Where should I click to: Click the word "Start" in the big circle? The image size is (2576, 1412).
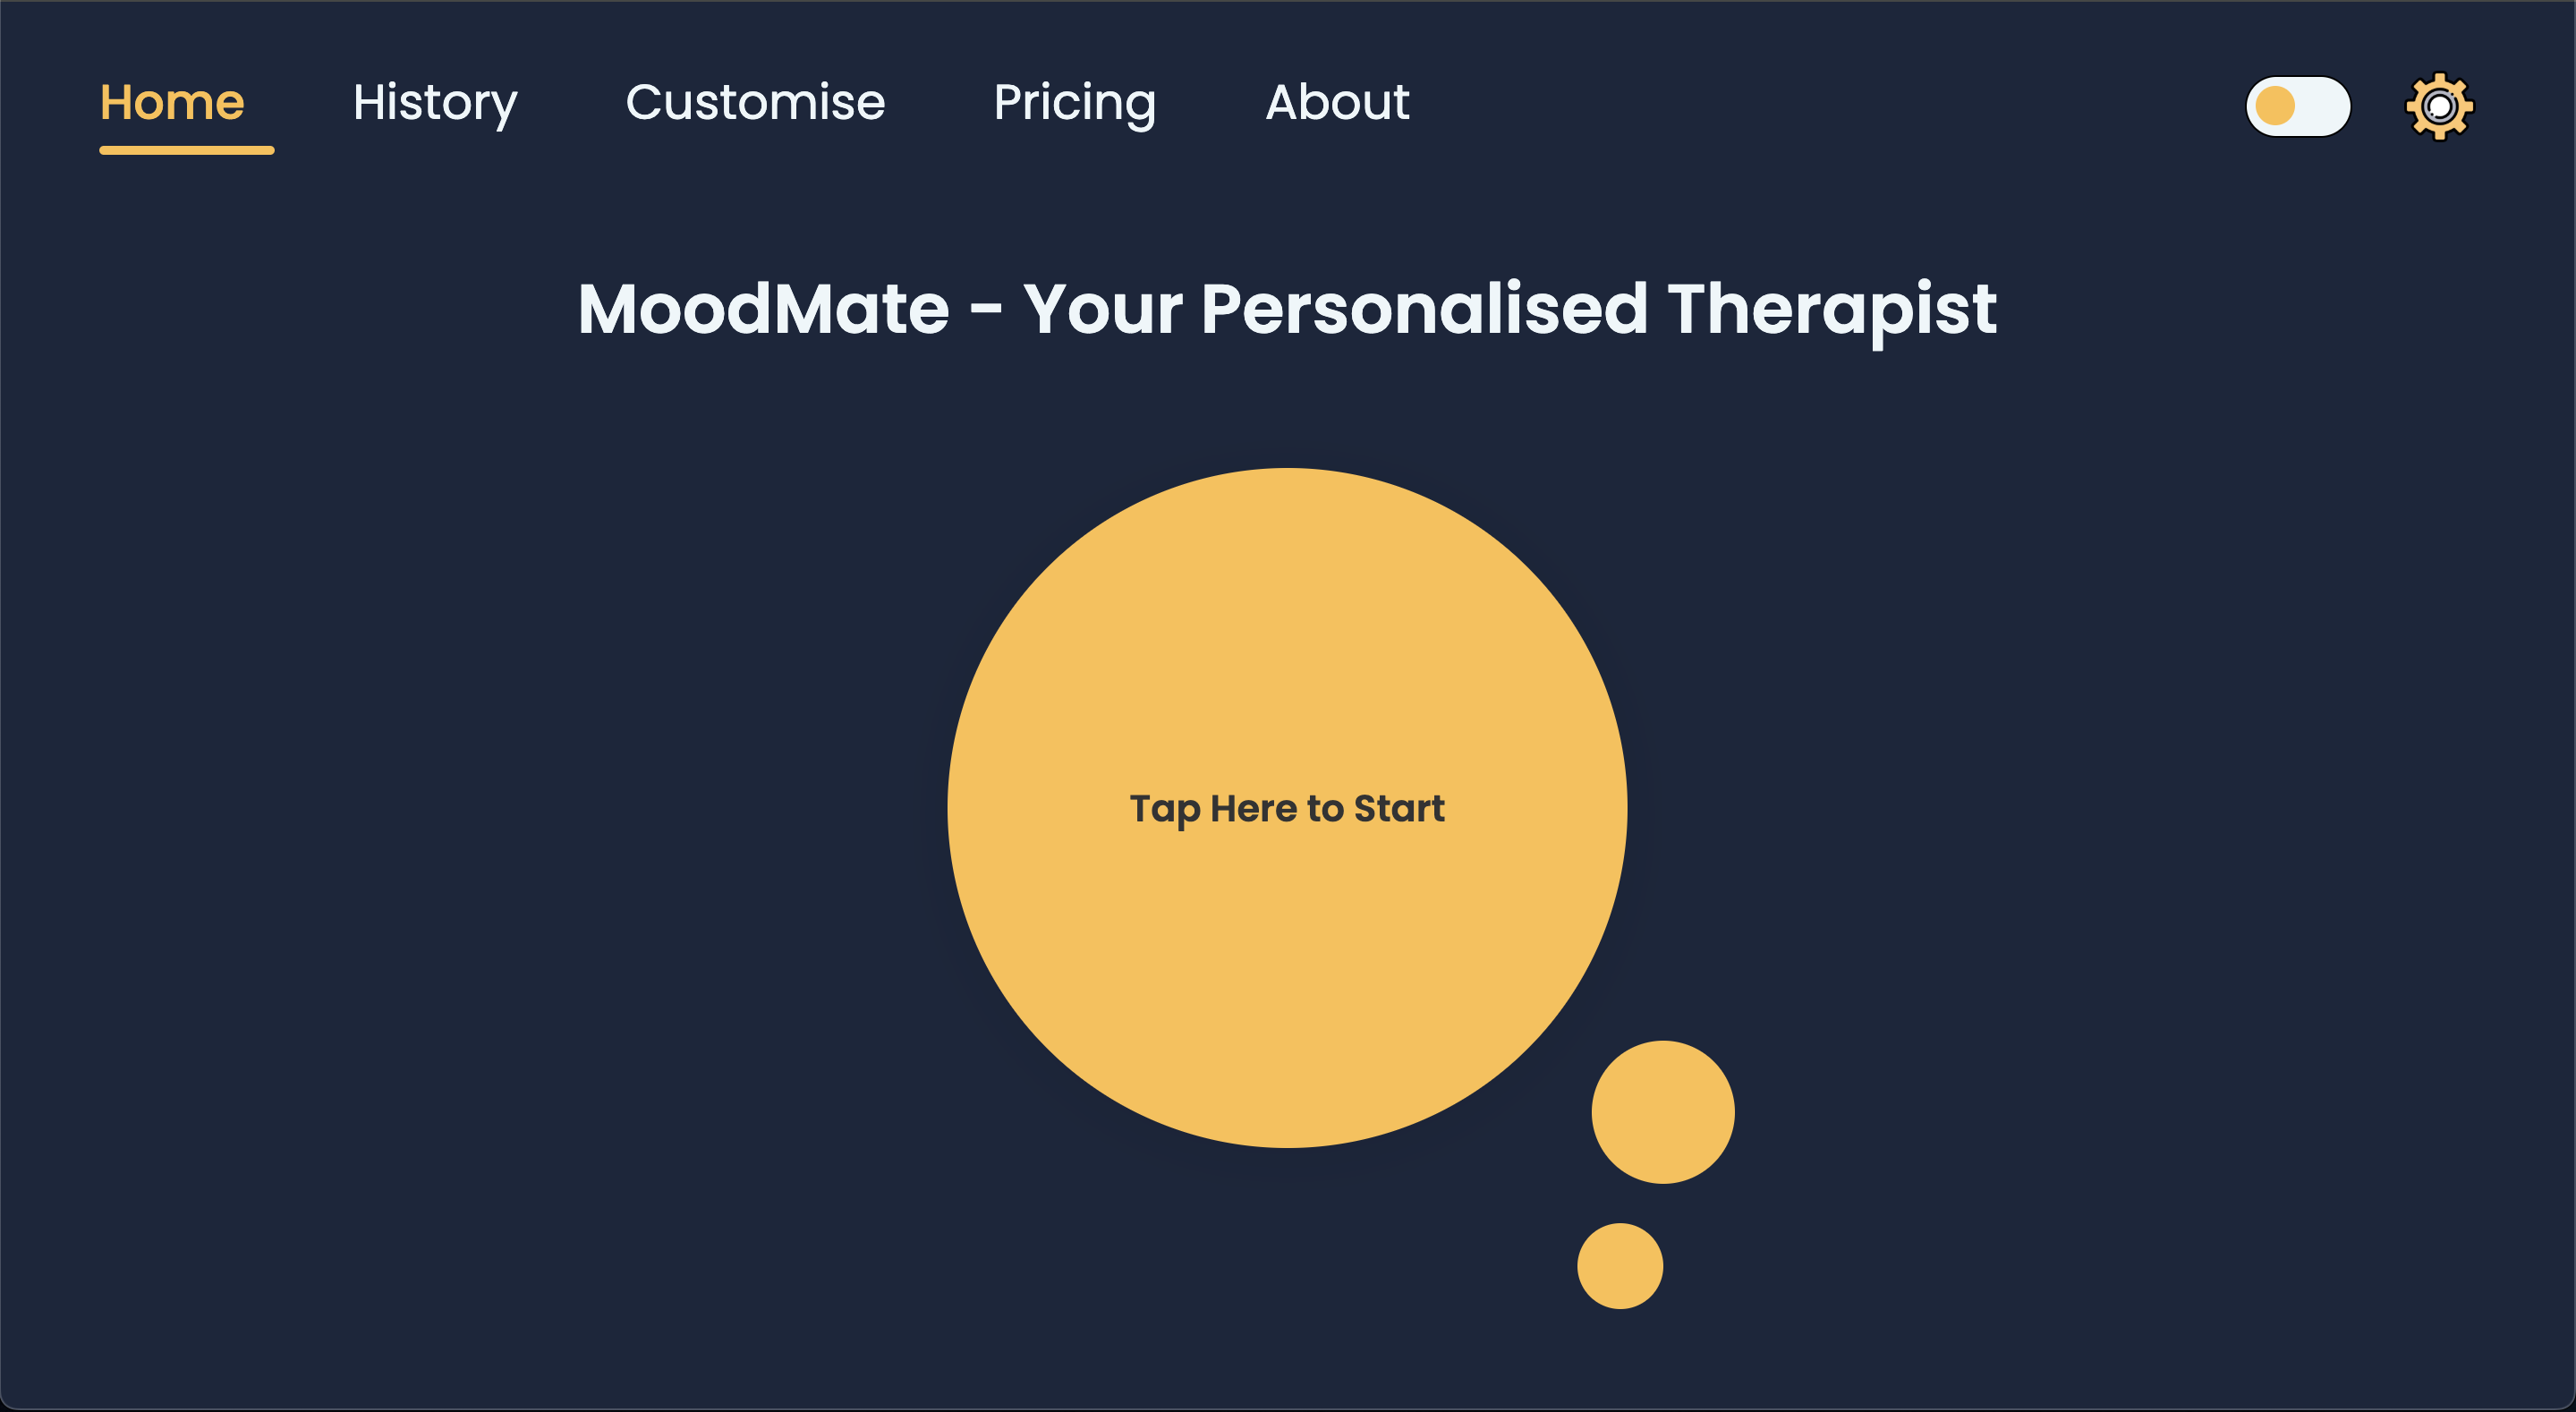click(x=1399, y=808)
